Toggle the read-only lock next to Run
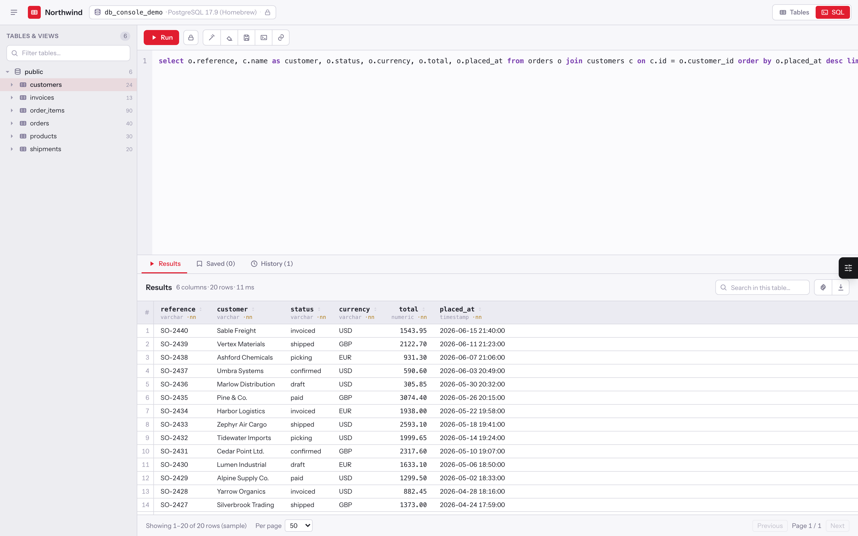 (x=191, y=38)
